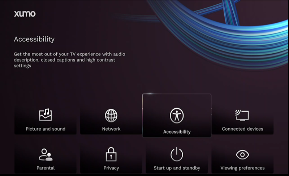This screenshot has width=289, height=176.
Task: Open the 'Viewing preferences' label
Action: 242,168
